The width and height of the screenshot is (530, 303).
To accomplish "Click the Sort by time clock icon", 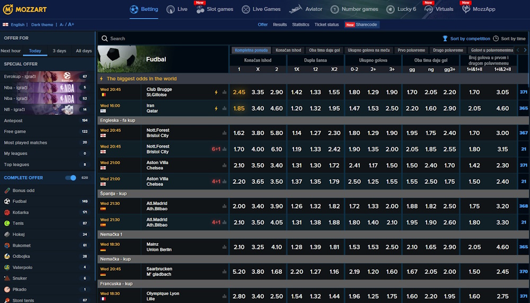I will click(496, 39).
